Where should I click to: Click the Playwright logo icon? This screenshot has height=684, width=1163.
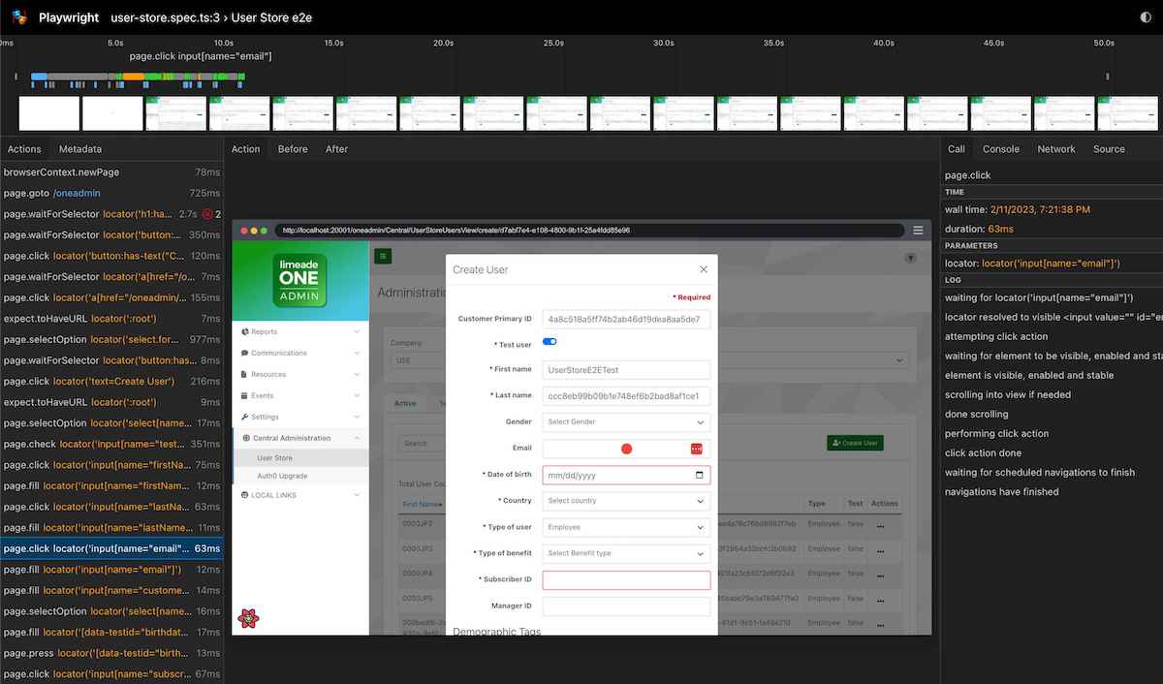[x=18, y=17]
